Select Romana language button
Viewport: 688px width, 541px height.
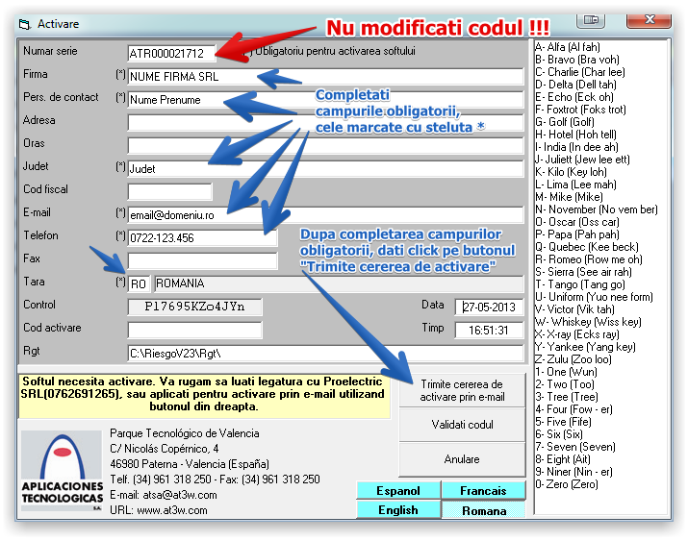point(483,510)
